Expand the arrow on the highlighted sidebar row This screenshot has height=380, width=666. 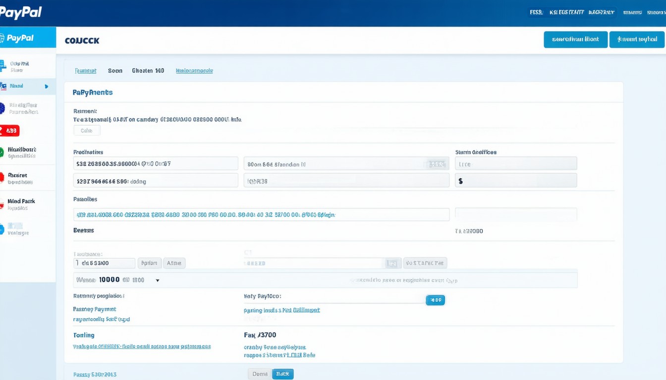point(47,87)
